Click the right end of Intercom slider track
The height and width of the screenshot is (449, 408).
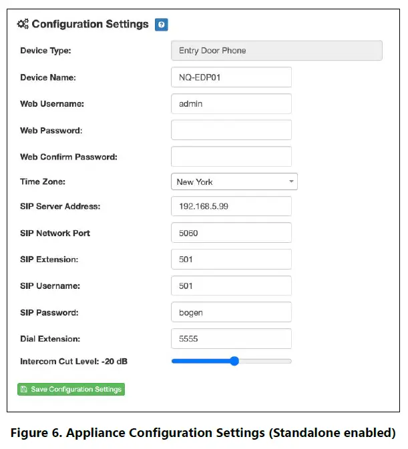(290, 361)
